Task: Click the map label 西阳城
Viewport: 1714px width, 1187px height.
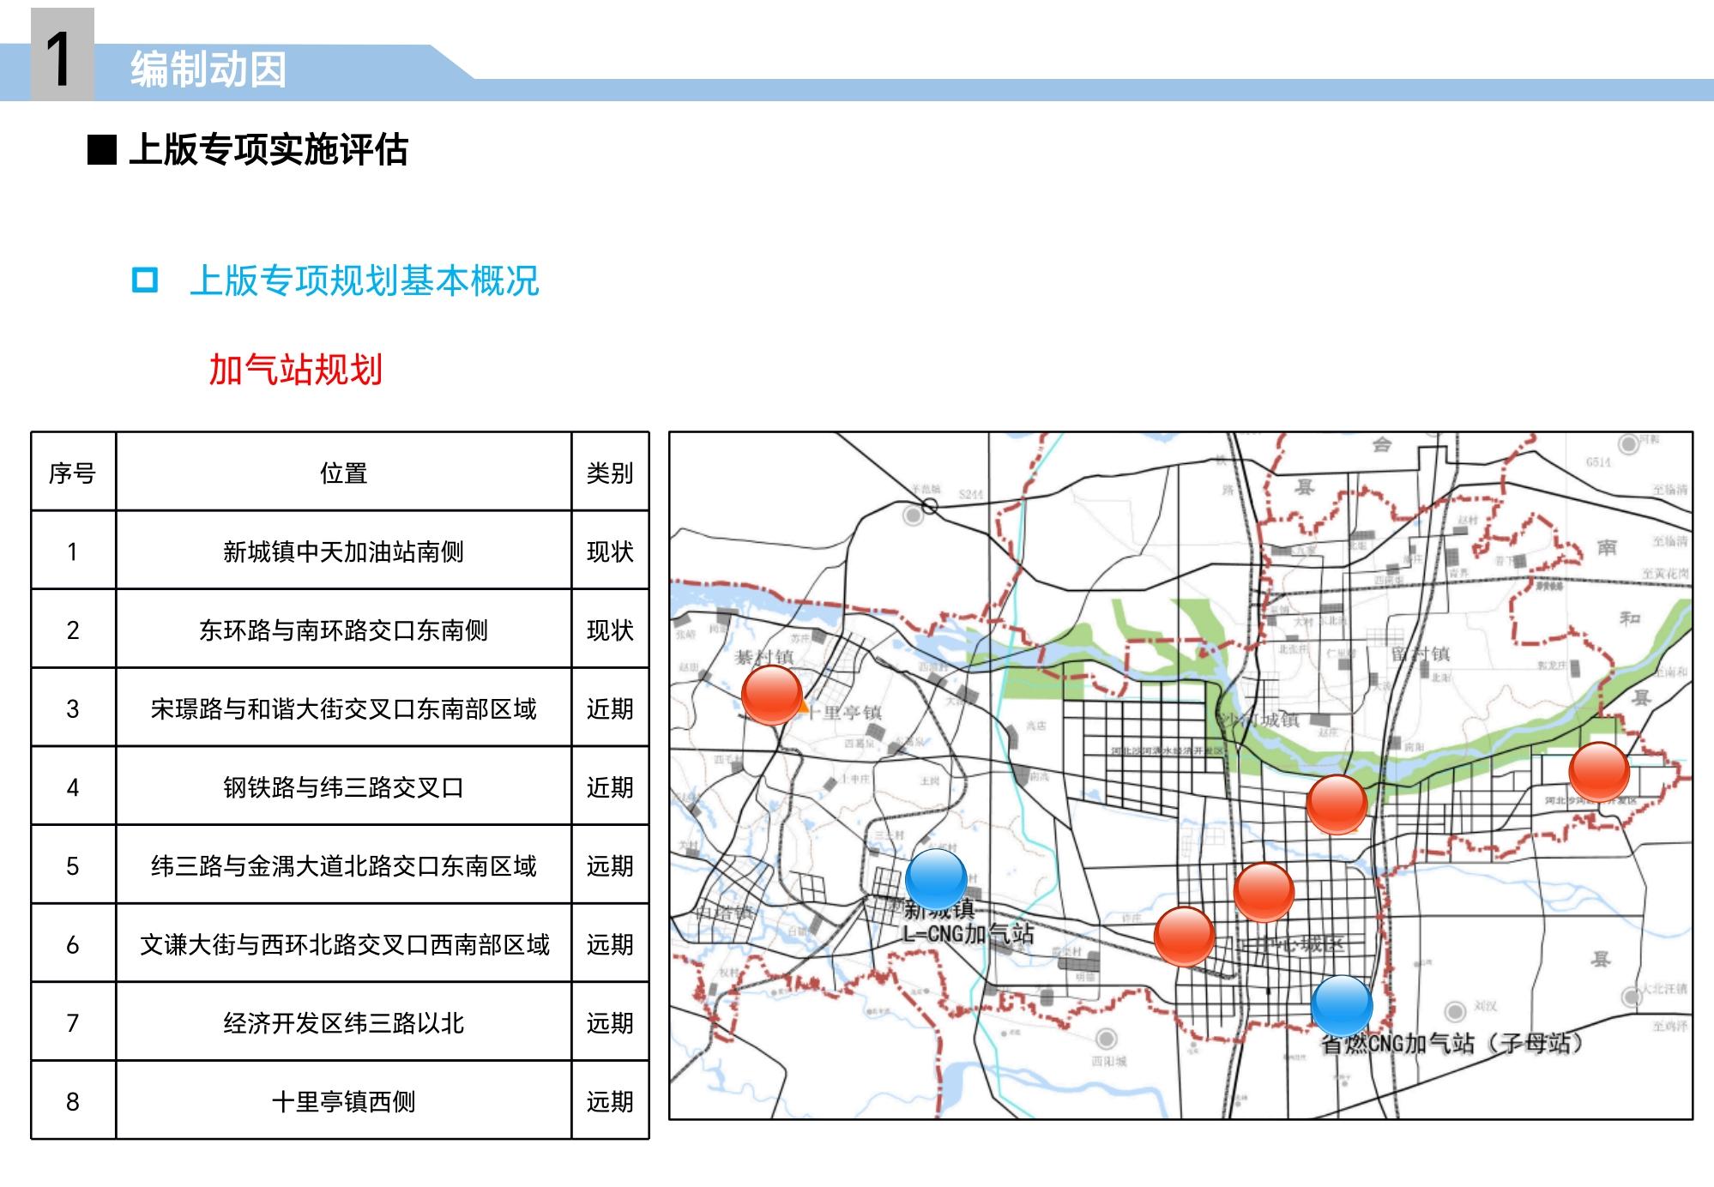Action: 1108,1061
